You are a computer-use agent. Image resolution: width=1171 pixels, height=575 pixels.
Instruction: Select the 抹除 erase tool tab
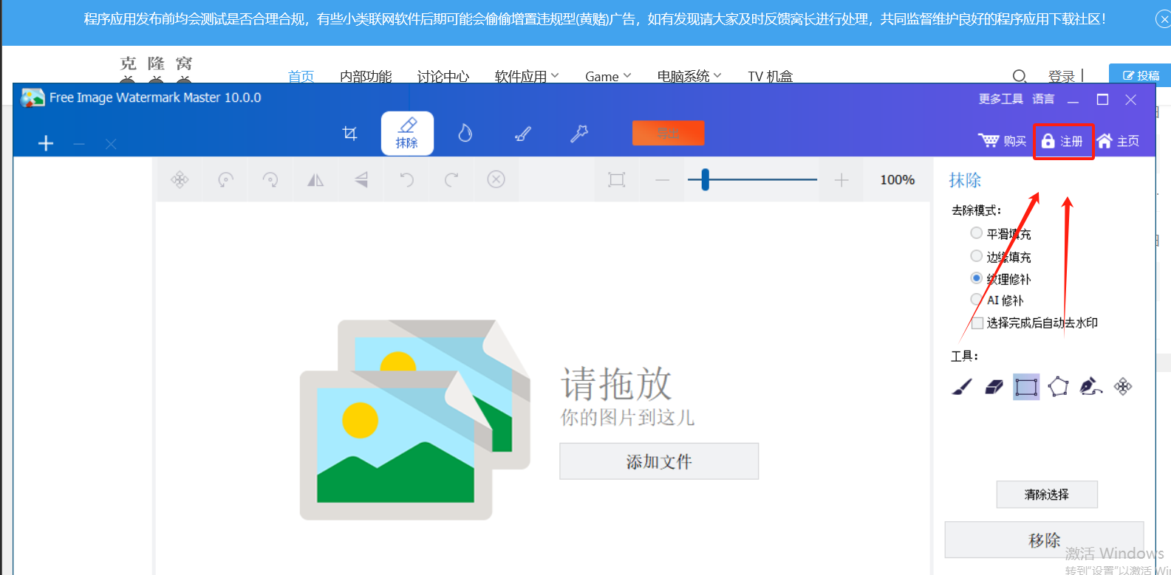[407, 134]
